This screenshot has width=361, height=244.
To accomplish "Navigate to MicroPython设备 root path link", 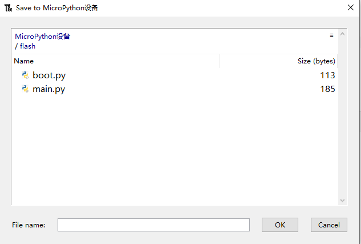I will tap(43, 37).
